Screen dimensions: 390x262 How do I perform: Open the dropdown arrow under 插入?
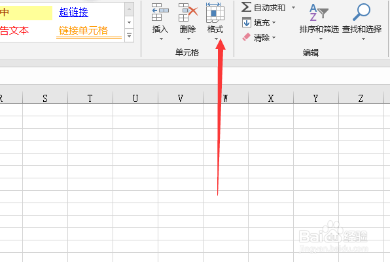(x=161, y=39)
